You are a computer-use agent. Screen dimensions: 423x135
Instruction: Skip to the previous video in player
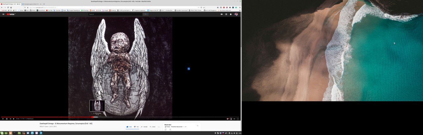(x=3, y=119)
